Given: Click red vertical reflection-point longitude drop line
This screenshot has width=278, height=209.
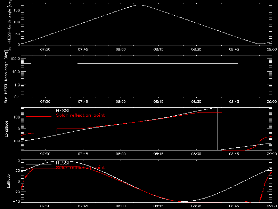Looking at the screenshot, I should click(222, 131).
